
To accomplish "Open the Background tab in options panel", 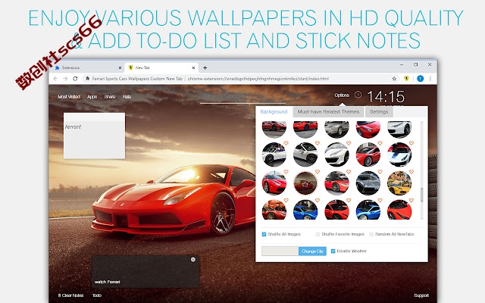I will click(274, 111).
